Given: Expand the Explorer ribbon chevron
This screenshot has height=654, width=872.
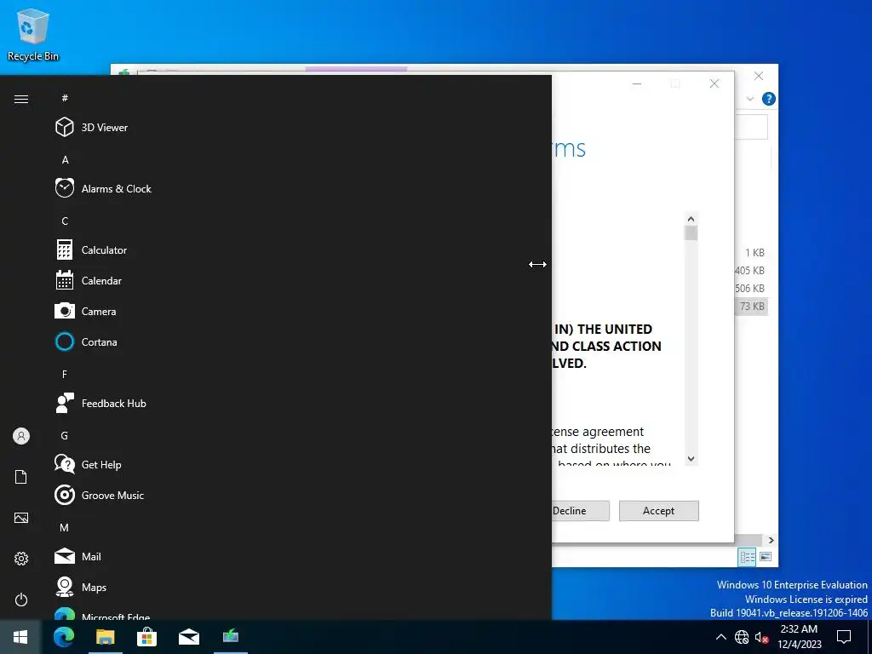Looking at the screenshot, I should pos(750,99).
